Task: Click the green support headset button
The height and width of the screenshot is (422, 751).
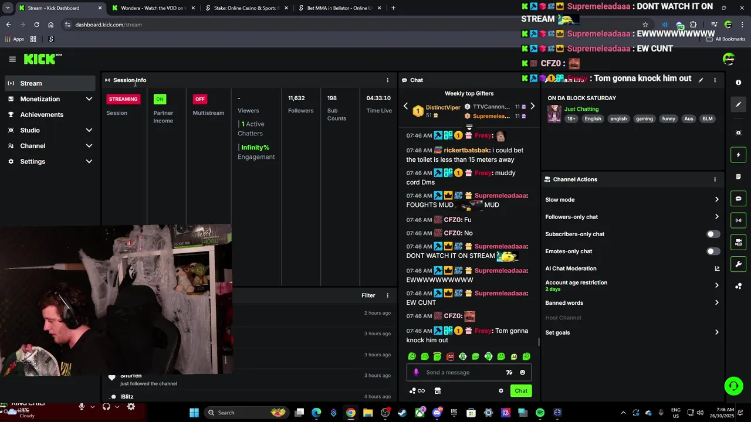Action: coord(733,386)
